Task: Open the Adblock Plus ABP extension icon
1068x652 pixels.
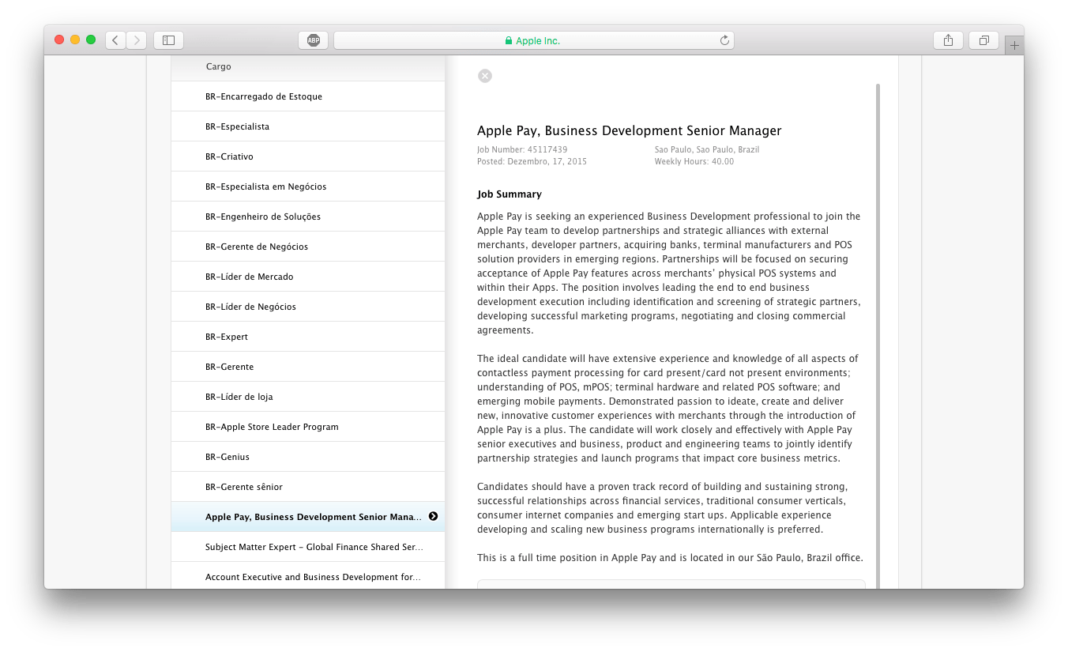Action: (314, 40)
